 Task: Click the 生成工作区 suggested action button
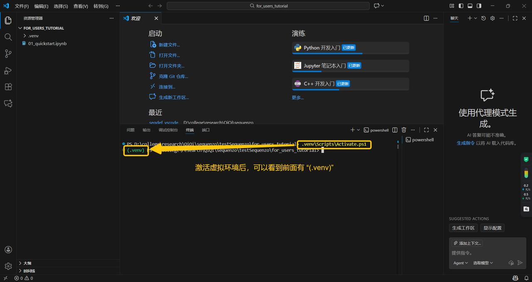(x=463, y=228)
